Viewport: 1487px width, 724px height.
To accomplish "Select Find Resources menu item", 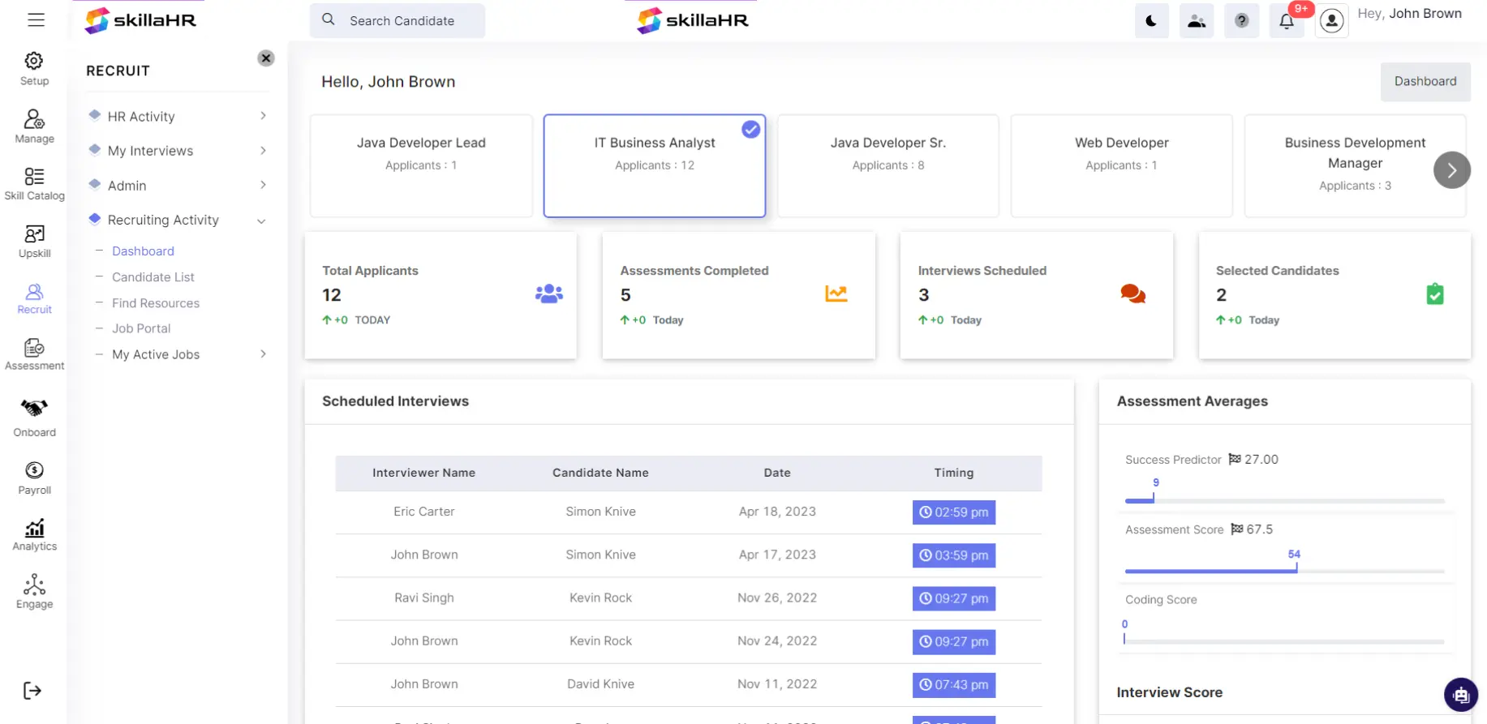I will click(x=156, y=303).
